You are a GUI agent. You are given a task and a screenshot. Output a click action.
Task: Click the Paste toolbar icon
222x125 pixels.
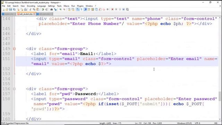(x=38, y=9)
